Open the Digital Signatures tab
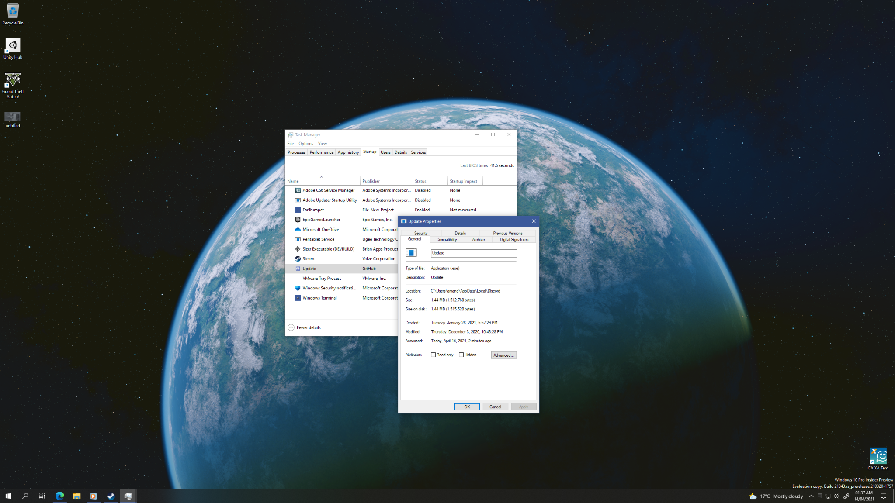This screenshot has width=895, height=503. pos(514,240)
